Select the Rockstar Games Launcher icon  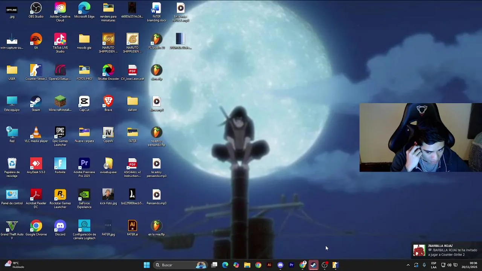click(x=60, y=199)
